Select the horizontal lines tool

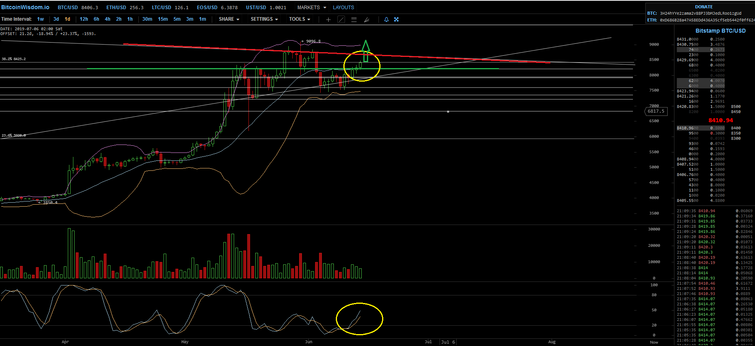pos(354,20)
